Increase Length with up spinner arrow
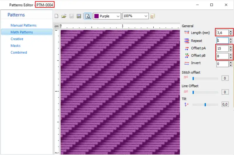This screenshot has width=234, height=155. click(x=231, y=31)
